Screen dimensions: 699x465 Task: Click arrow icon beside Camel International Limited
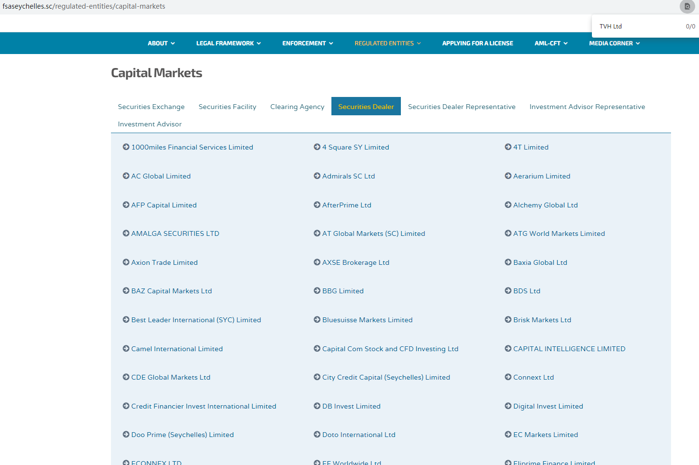click(126, 349)
